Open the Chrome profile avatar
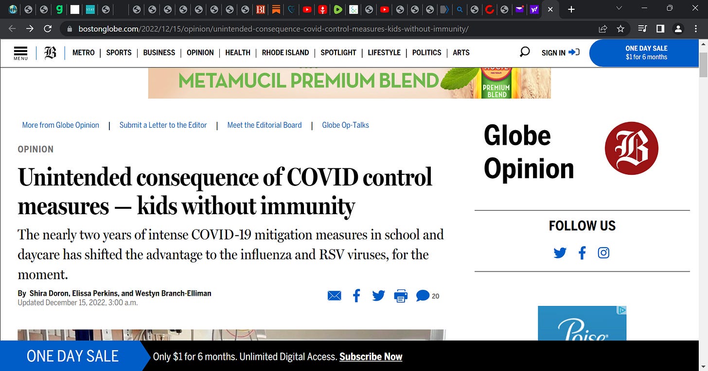This screenshot has width=708, height=371. pos(678,29)
